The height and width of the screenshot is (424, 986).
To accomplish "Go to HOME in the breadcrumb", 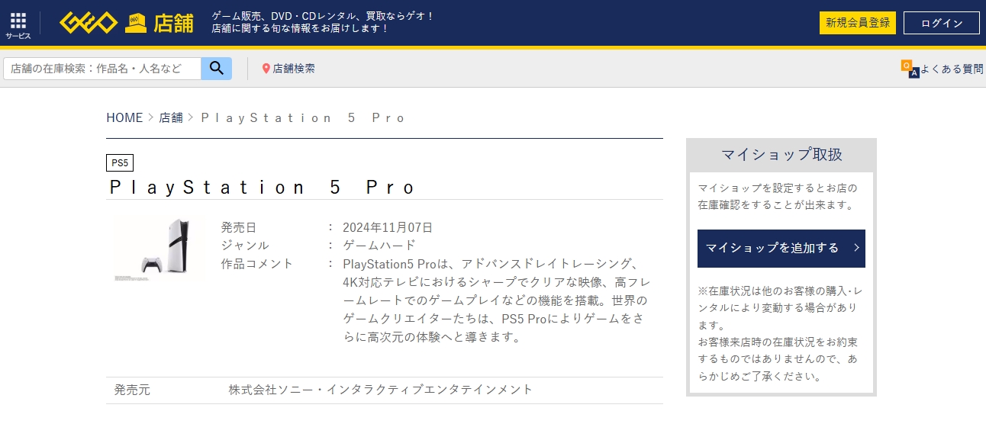I will [124, 117].
